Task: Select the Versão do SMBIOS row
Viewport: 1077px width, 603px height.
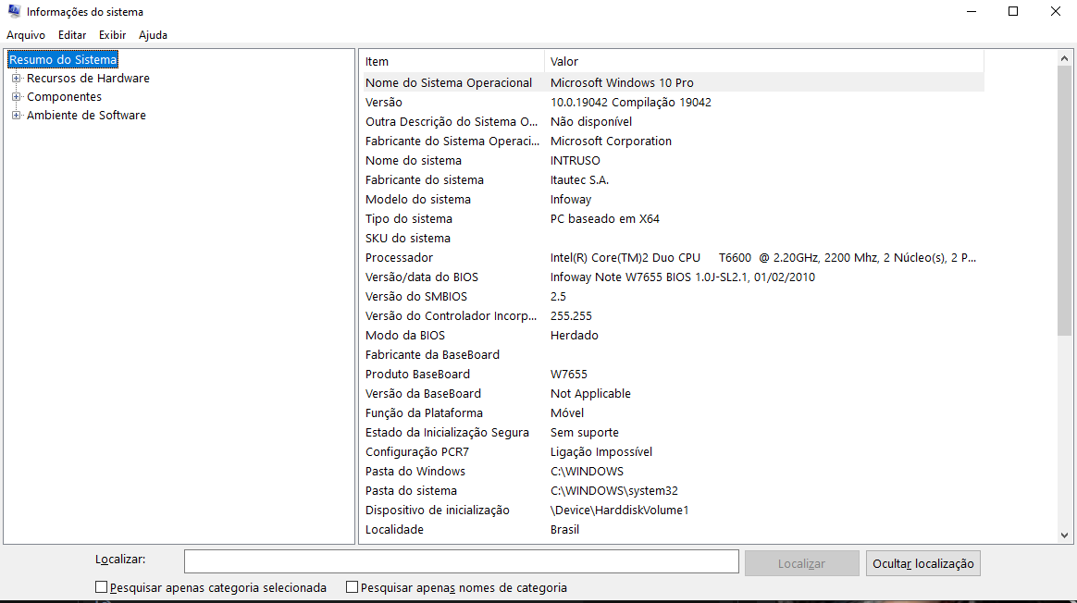Action: (674, 297)
